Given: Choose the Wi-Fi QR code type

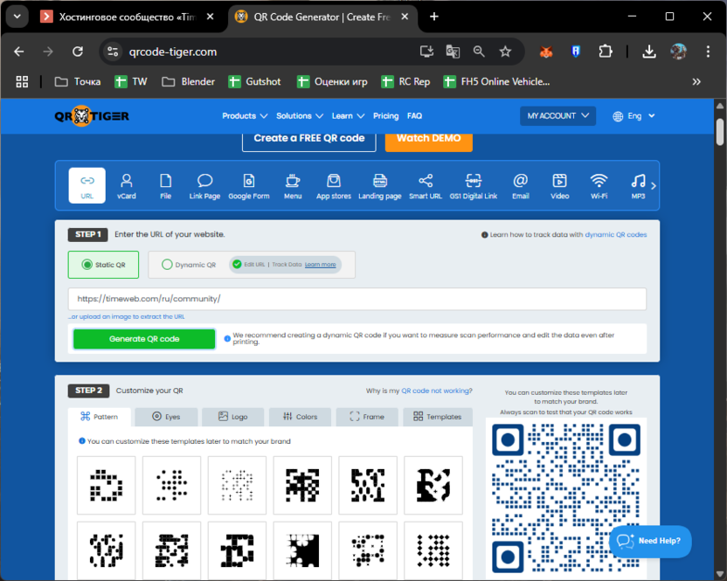Looking at the screenshot, I should pos(598,183).
